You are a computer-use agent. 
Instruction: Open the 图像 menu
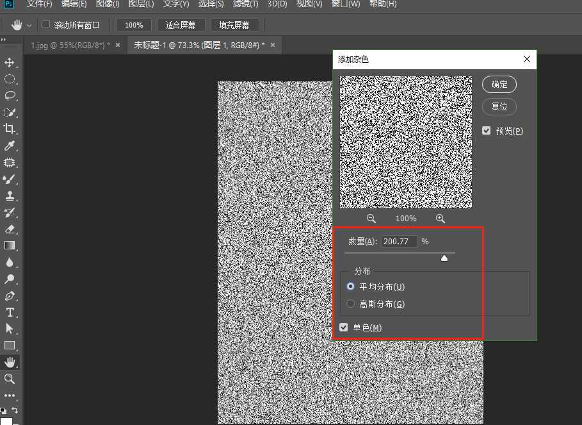(x=106, y=4)
